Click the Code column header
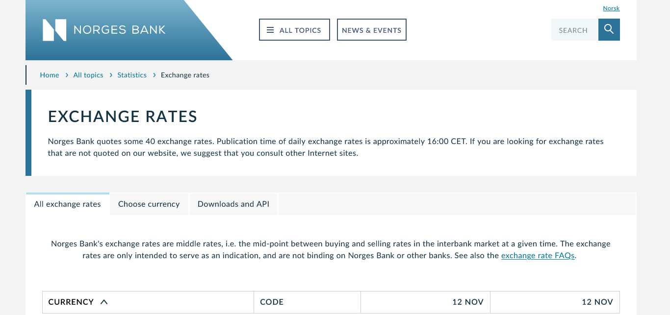670x315 pixels. [x=272, y=302]
